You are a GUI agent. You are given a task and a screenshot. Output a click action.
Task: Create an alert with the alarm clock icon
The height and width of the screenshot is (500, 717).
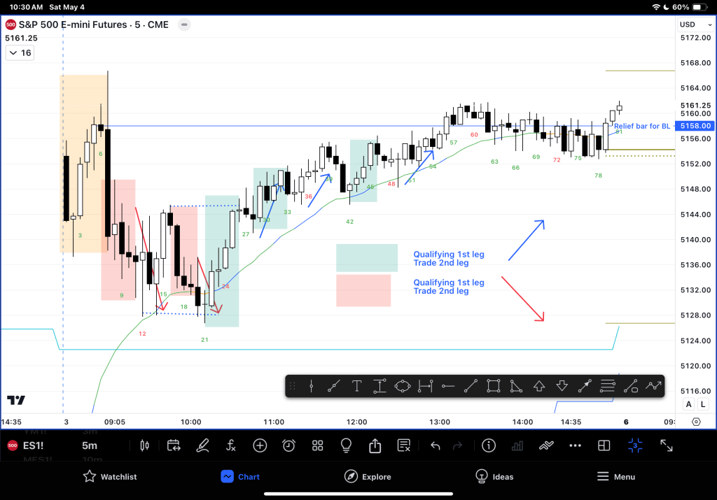[x=288, y=445]
